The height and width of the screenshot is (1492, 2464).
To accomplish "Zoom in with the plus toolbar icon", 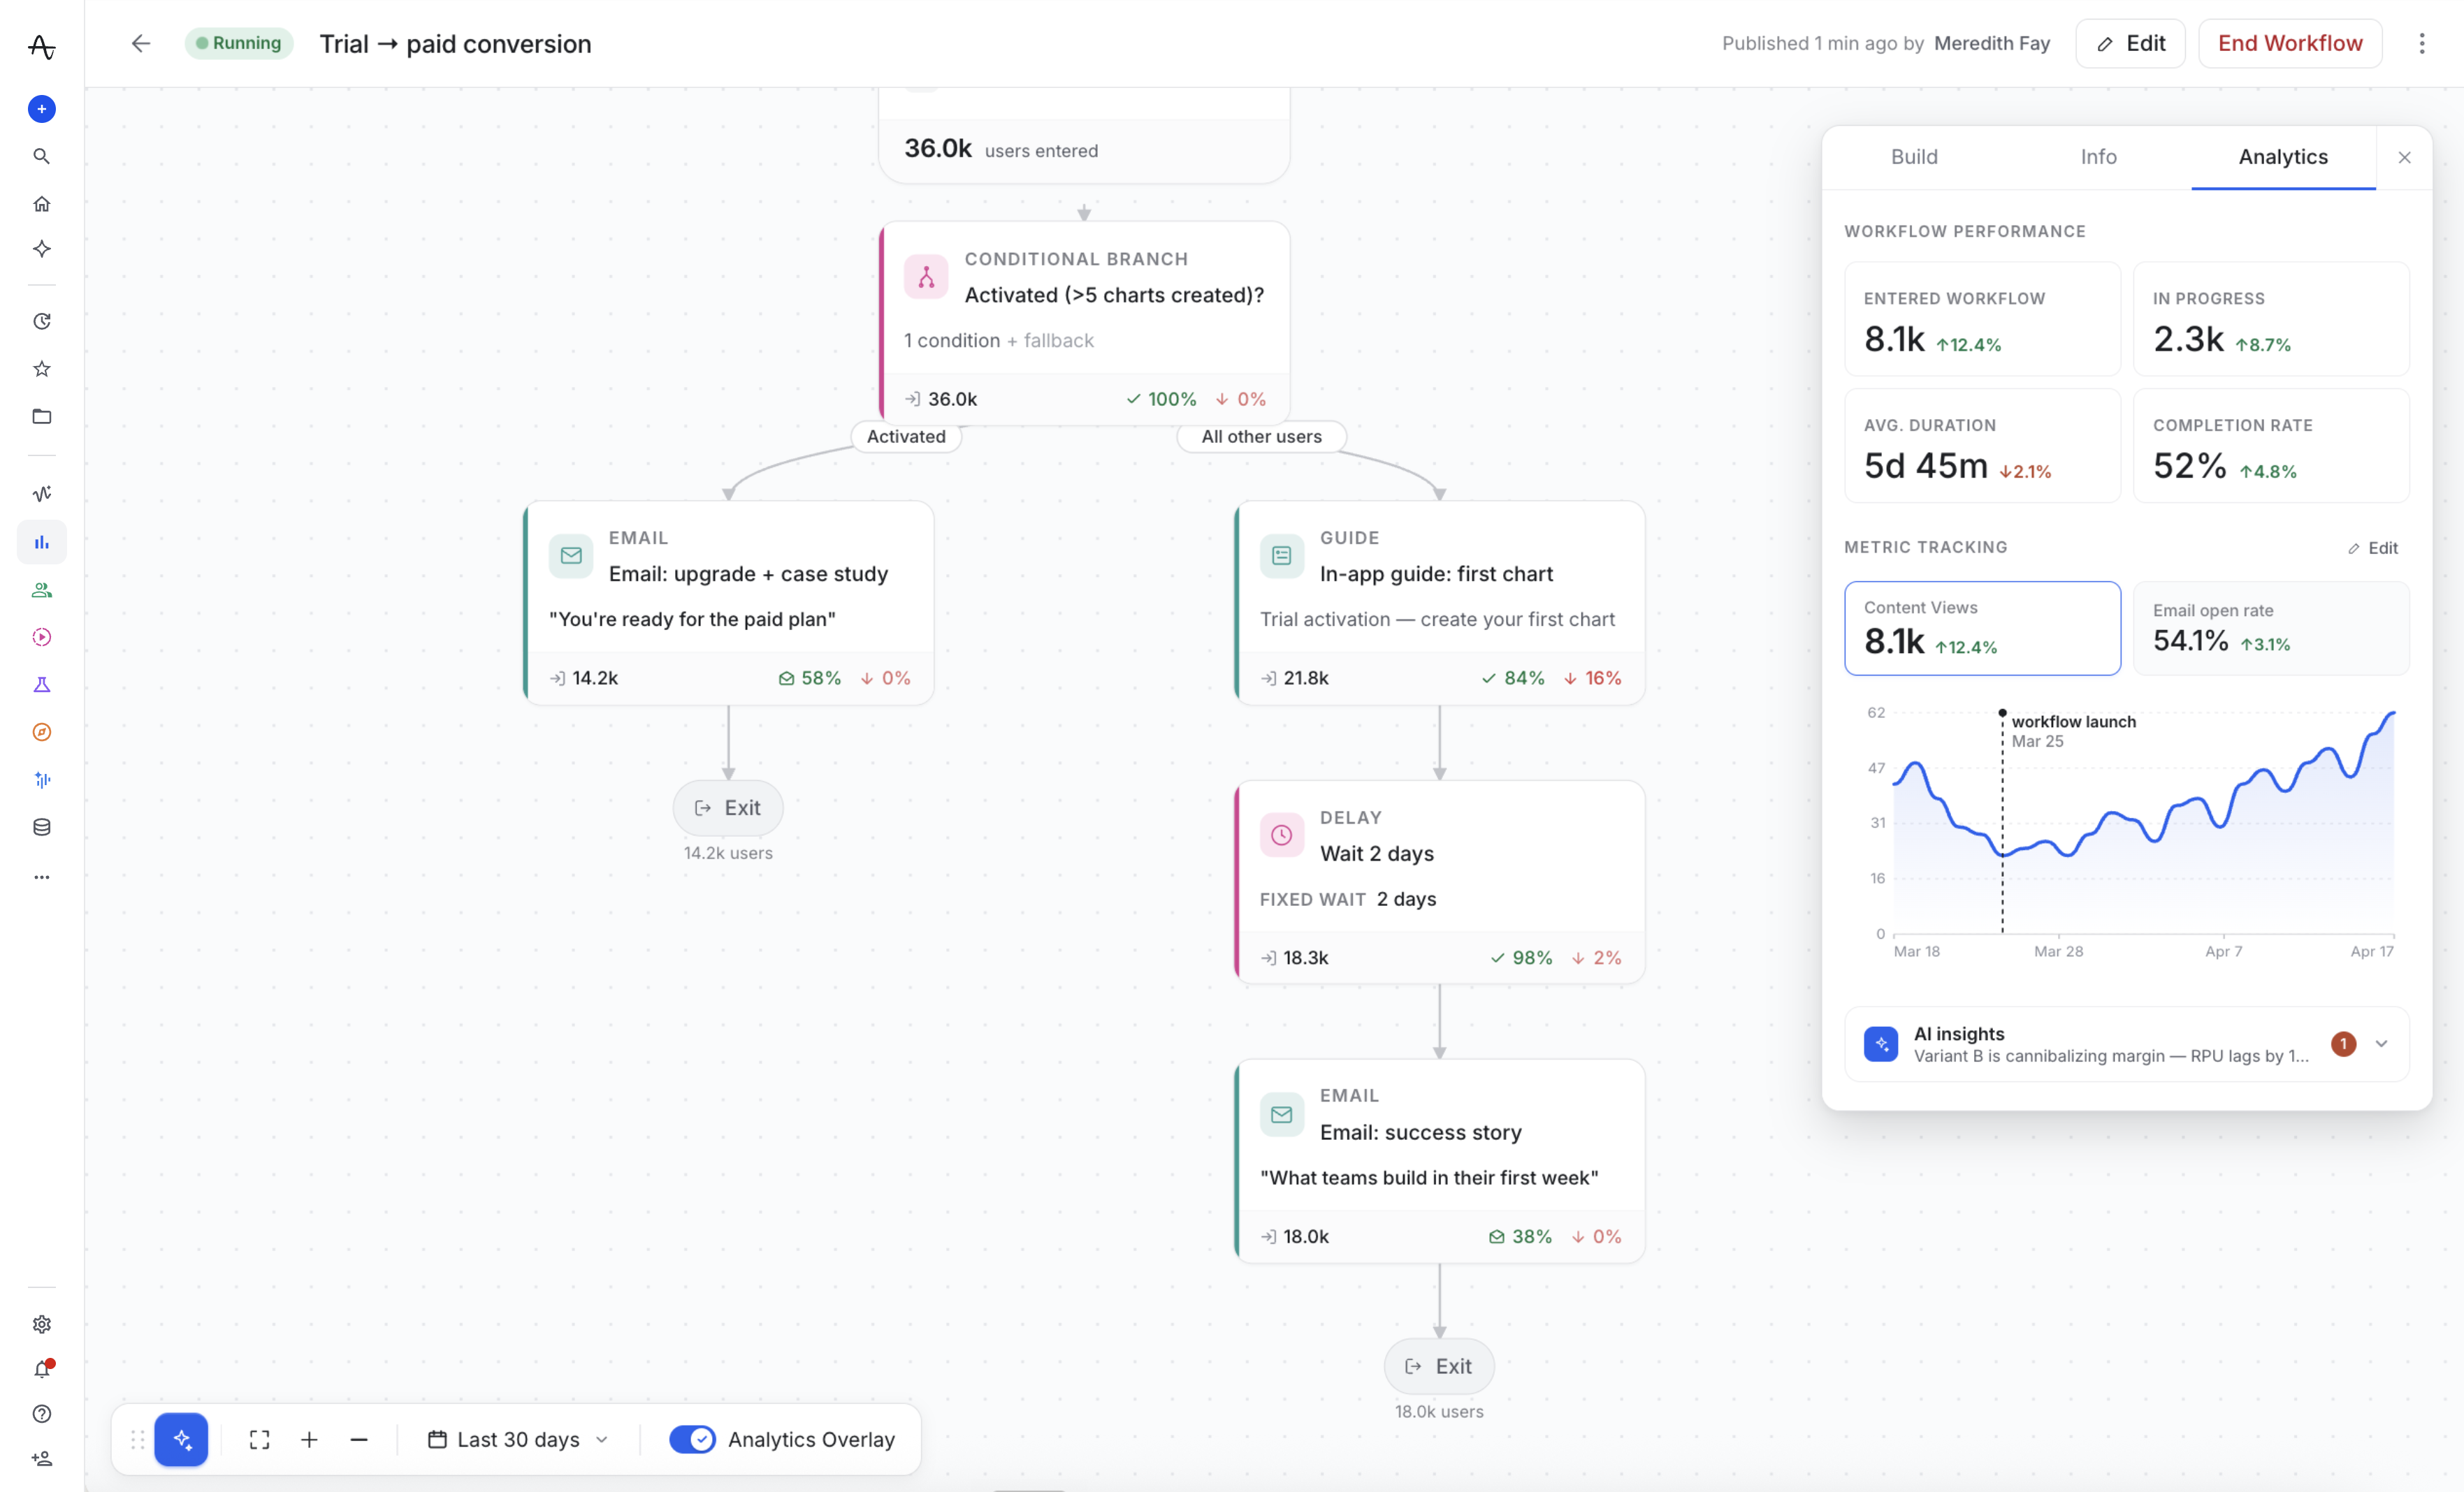I will point(309,1439).
